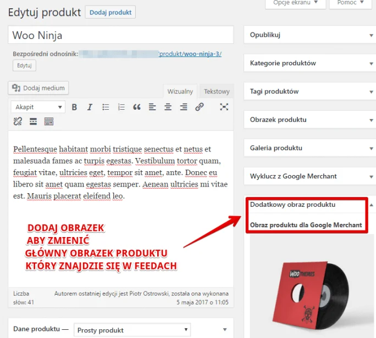Collapse the Dodatkowy obraz produktu panel
This screenshot has height=338, width=376.
371,205
